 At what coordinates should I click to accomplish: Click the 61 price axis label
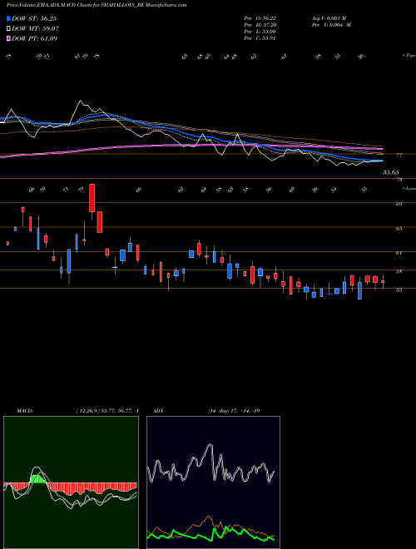pos(399,252)
